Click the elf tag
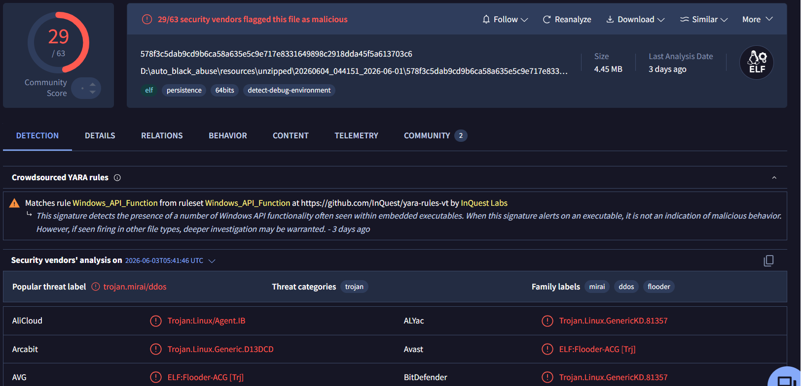 pyautogui.click(x=149, y=90)
